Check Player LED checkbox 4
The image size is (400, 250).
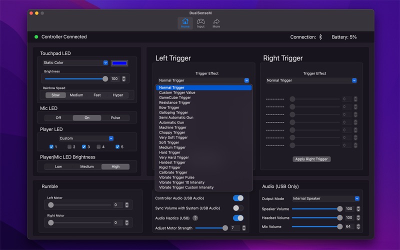[98, 146]
